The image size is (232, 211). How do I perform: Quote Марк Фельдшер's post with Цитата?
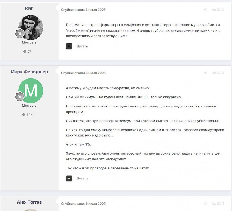(x=82, y=178)
